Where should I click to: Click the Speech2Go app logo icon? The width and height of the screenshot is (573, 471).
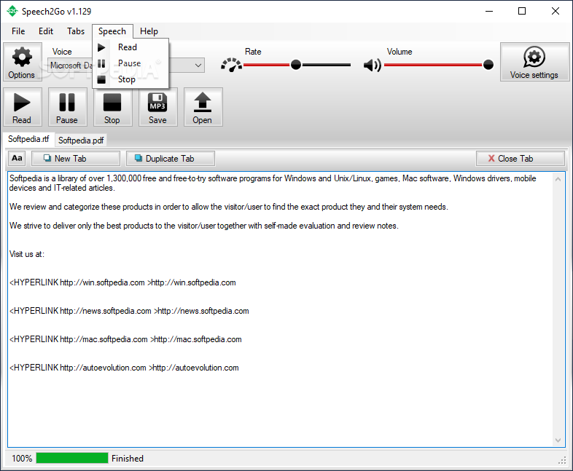[12, 12]
